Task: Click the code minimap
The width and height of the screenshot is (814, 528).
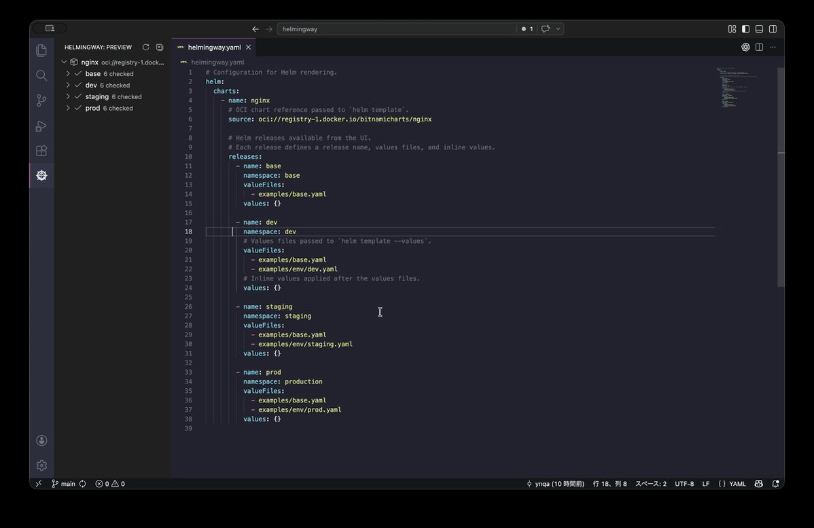Action: tap(737, 87)
